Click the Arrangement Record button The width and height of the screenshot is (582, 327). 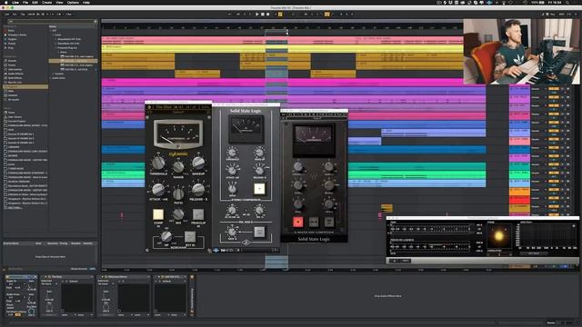click(267, 15)
